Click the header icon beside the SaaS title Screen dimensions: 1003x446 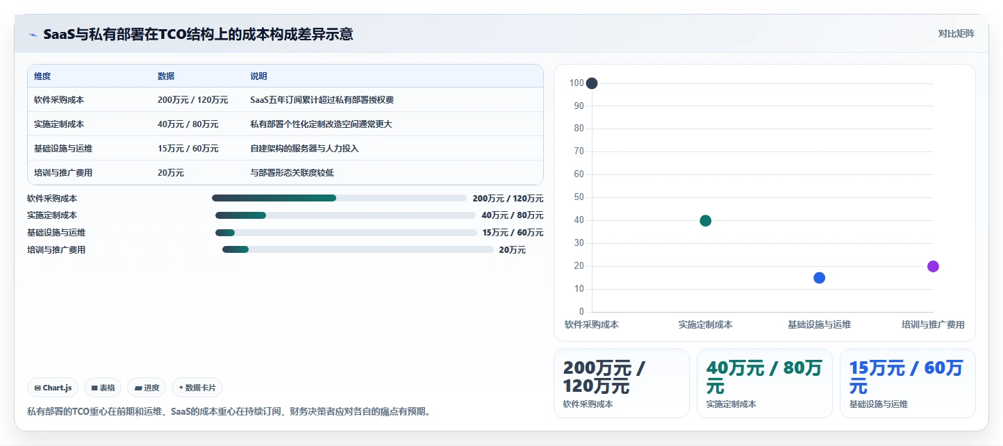[33, 34]
